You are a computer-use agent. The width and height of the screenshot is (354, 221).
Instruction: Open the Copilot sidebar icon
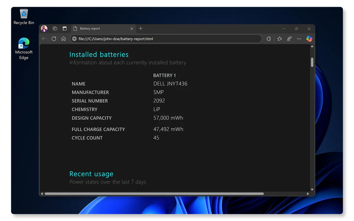pyautogui.click(x=309, y=39)
